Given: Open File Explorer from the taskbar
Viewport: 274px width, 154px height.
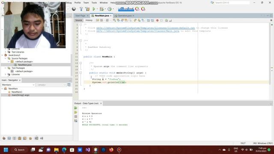Looking at the screenshot, I should pyautogui.click(x=56, y=150).
